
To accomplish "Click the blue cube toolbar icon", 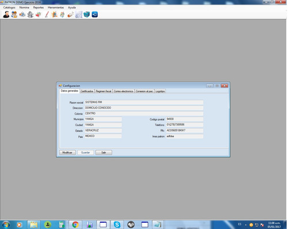I will [x=86, y=14].
